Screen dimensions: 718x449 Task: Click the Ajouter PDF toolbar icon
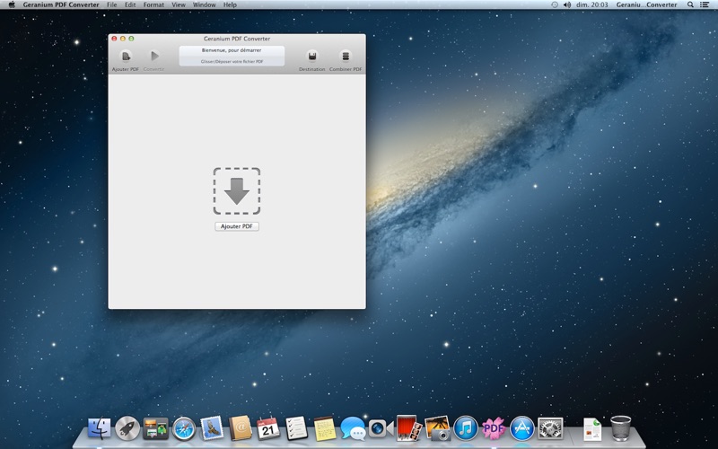tap(126, 57)
